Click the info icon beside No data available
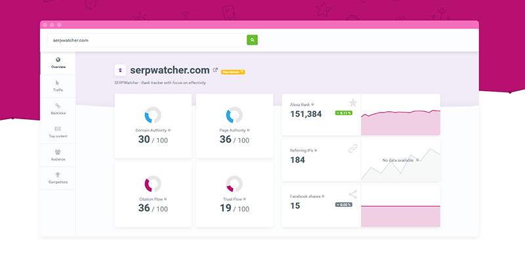The width and height of the screenshot is (525, 254). click(x=417, y=160)
